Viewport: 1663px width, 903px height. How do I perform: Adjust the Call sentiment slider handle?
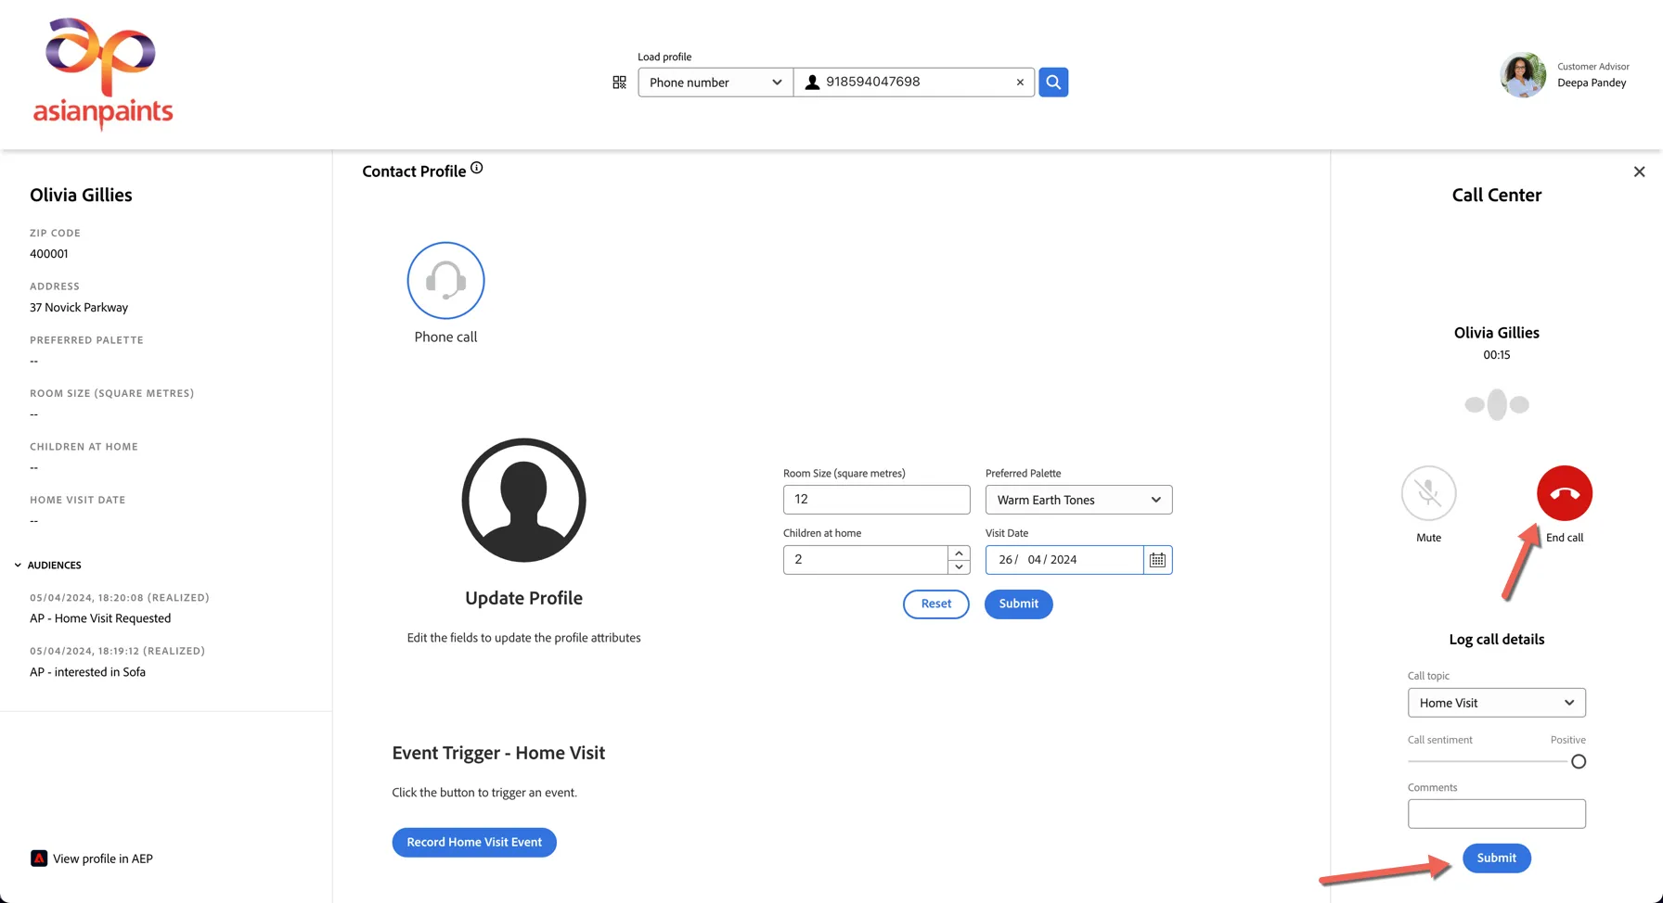[x=1578, y=762]
